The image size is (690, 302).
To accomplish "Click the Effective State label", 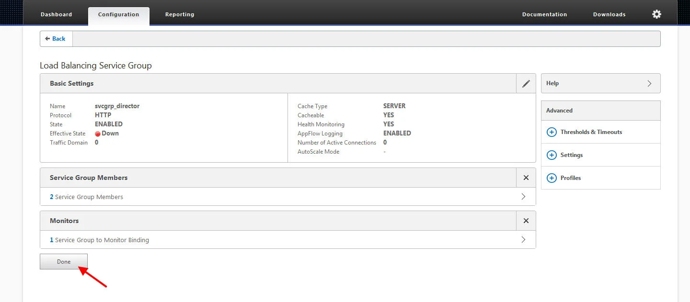I will pos(68,134).
